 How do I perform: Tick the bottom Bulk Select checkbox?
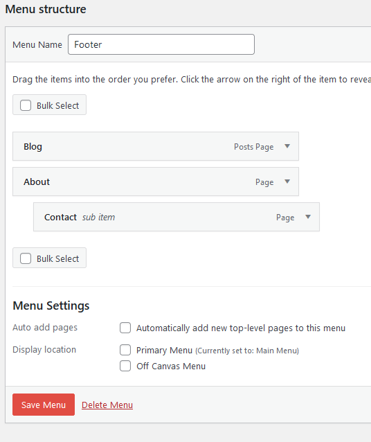coord(26,258)
